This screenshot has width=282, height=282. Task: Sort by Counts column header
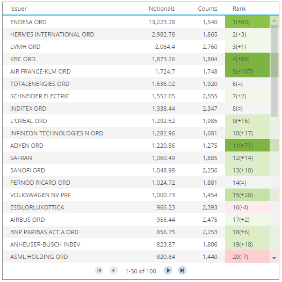(207, 9)
